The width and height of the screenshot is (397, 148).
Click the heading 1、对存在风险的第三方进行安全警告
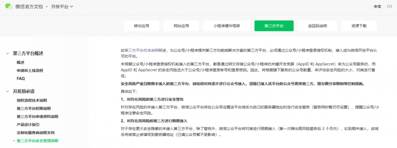click(x=152, y=99)
